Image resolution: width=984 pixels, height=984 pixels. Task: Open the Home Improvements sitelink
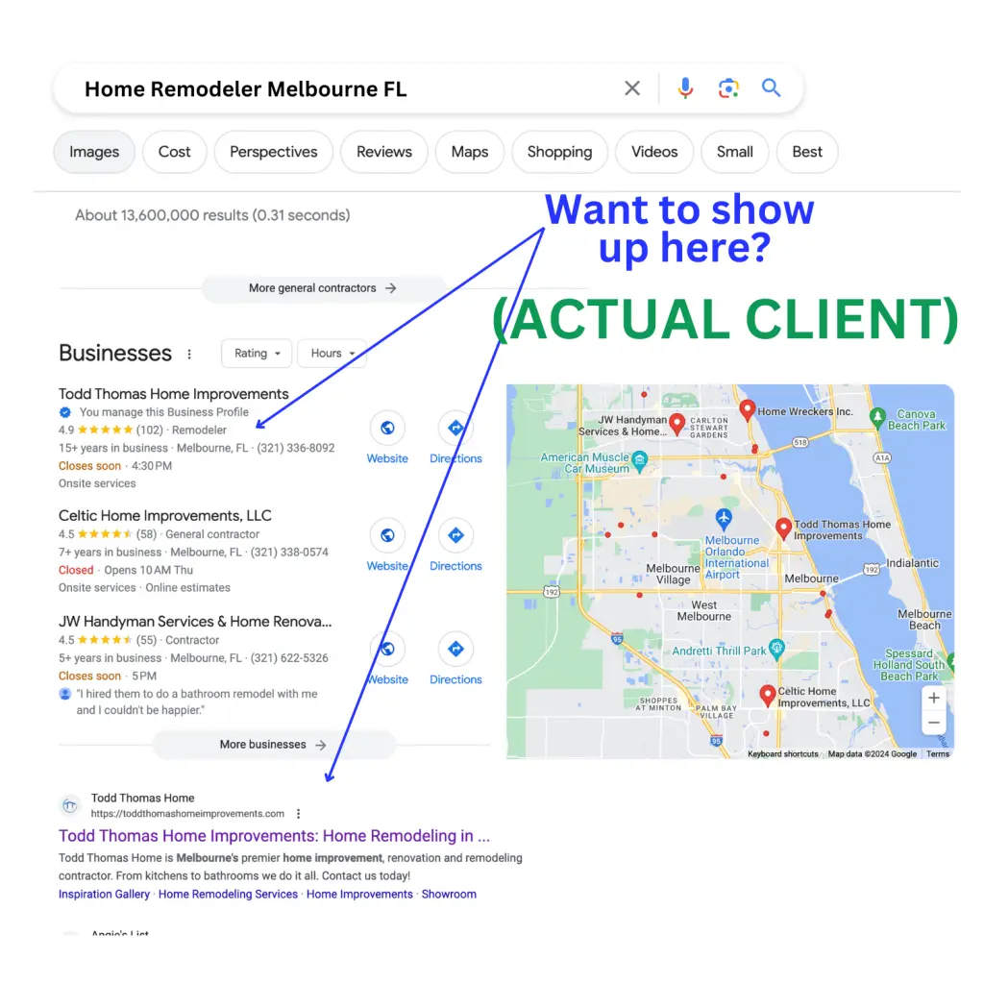pos(359,895)
